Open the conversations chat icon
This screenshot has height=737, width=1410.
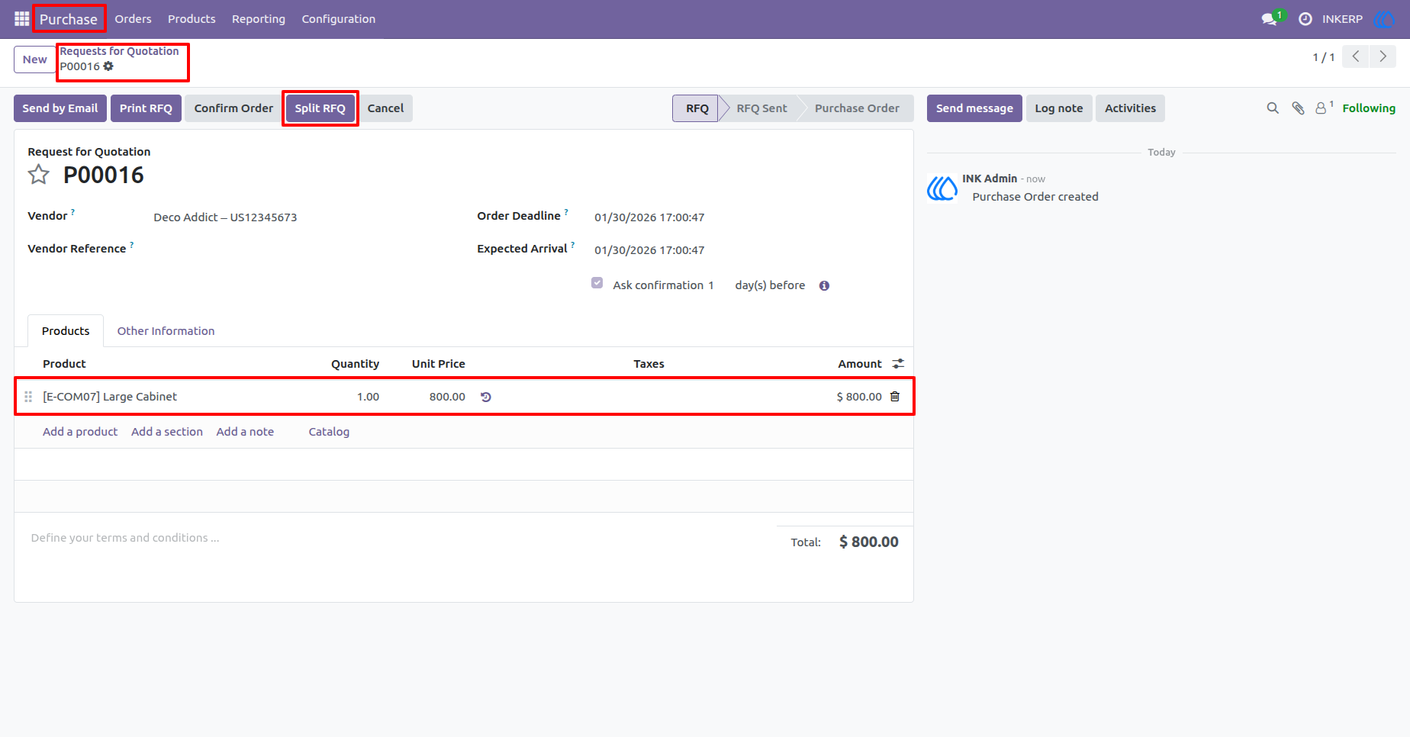pyautogui.click(x=1270, y=19)
